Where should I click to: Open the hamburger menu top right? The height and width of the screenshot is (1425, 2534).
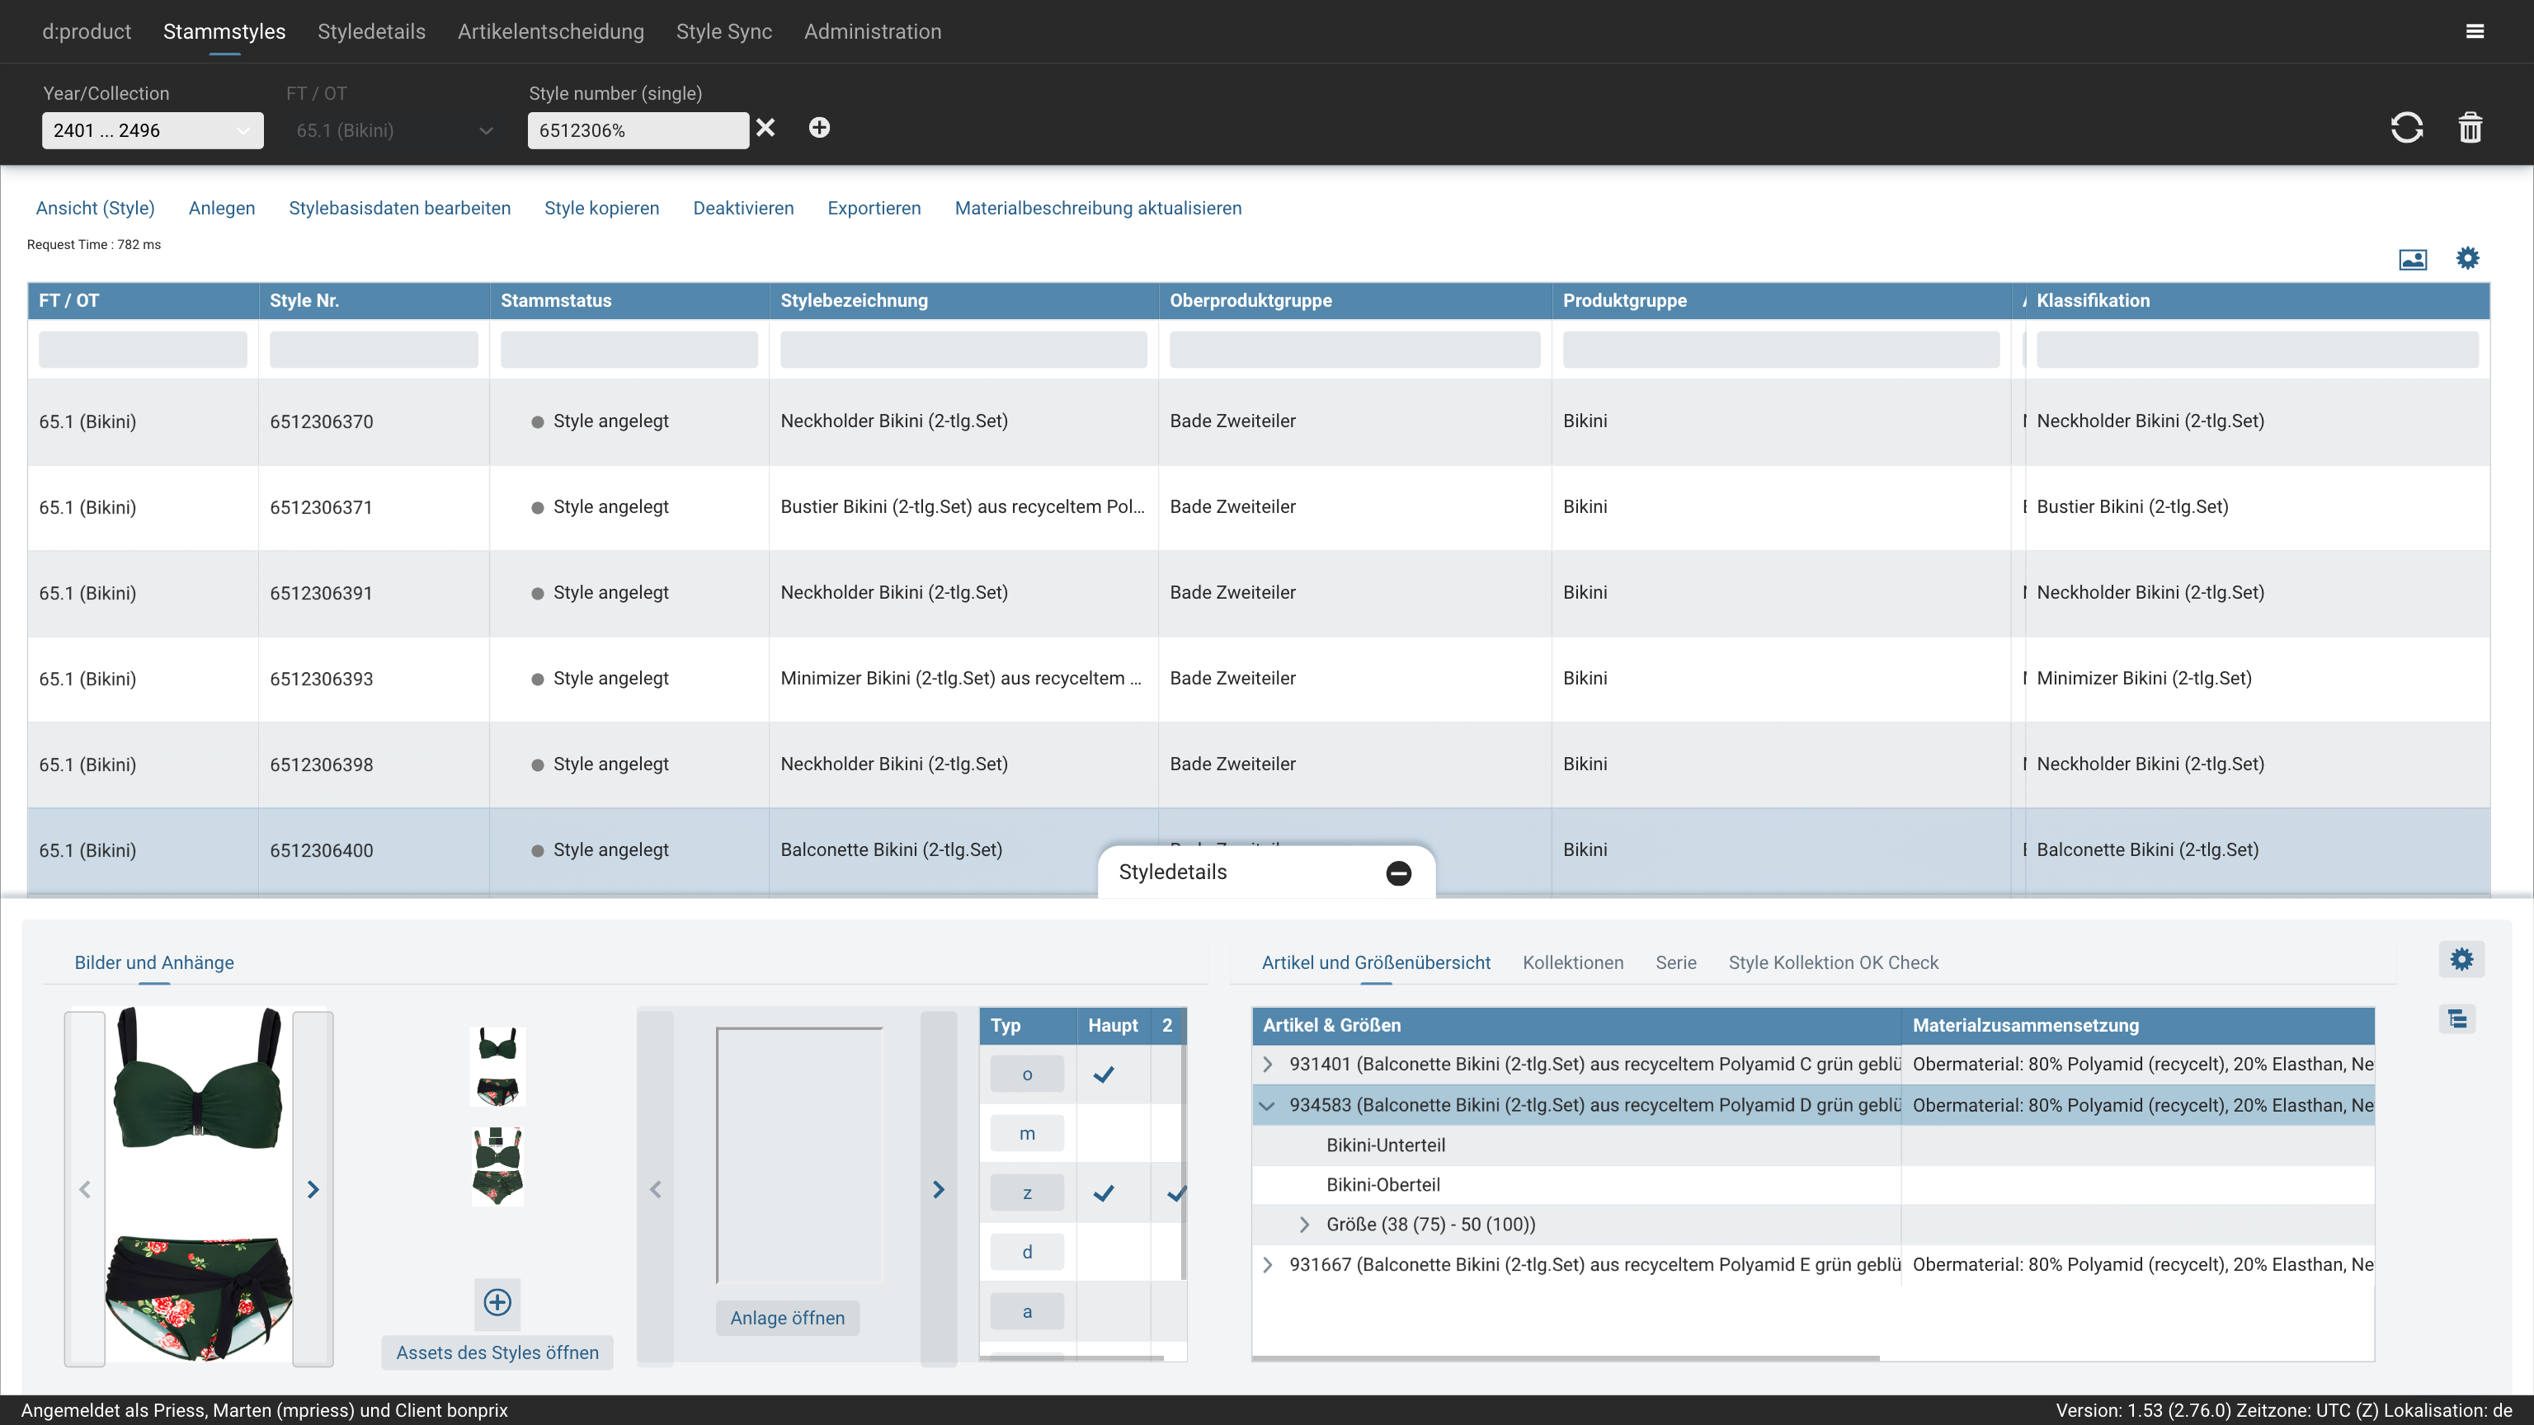[2475, 31]
